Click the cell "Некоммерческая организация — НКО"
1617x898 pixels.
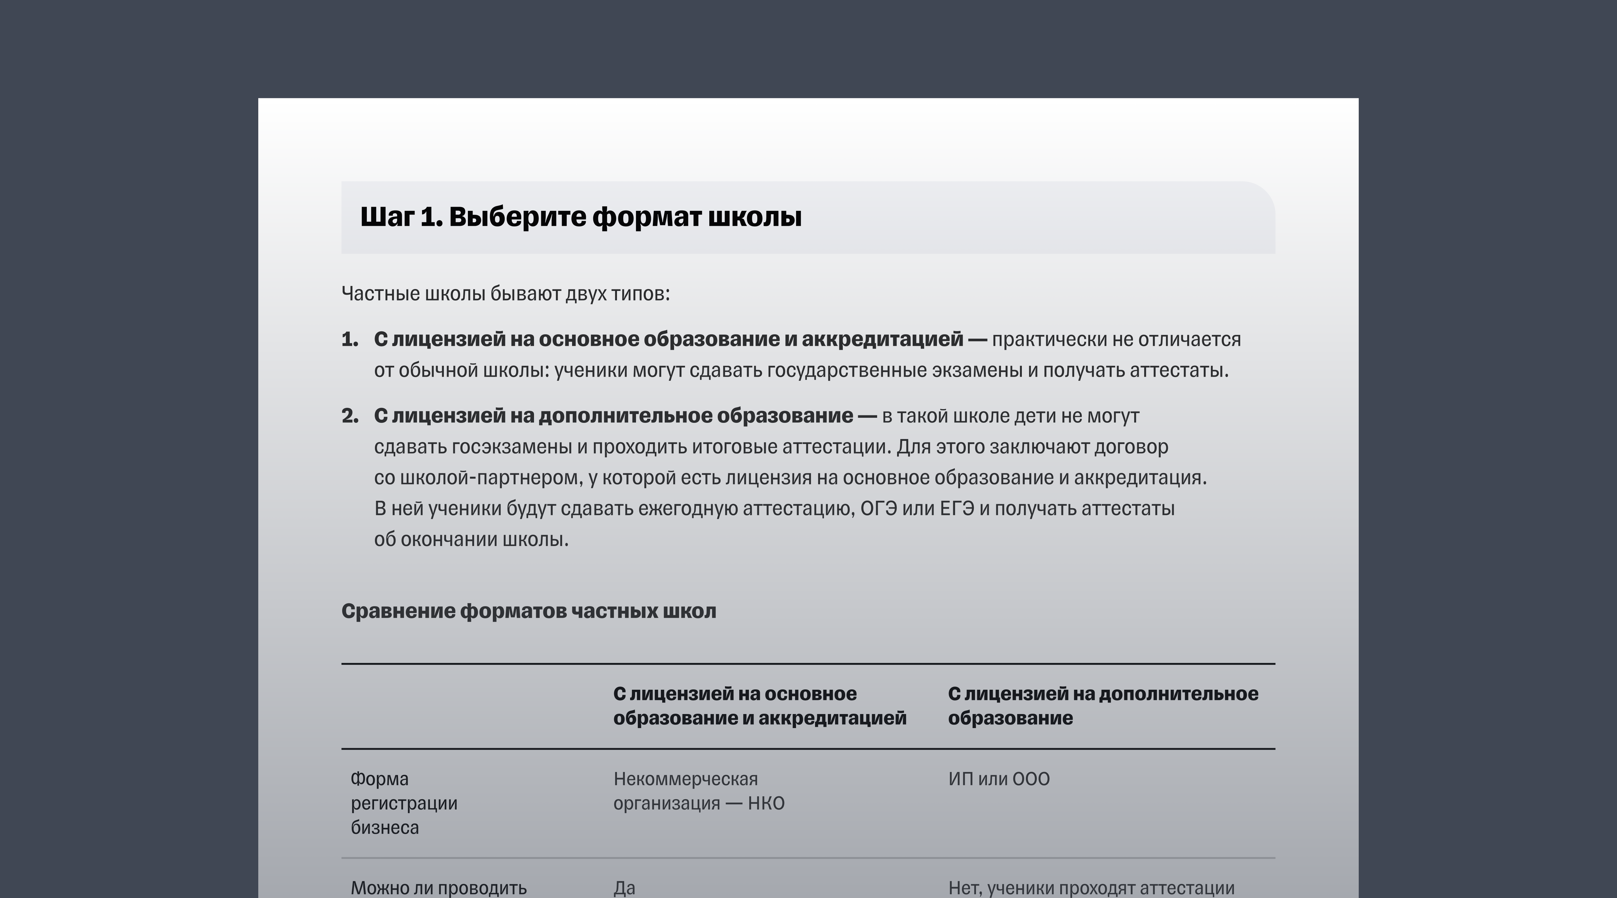[699, 791]
